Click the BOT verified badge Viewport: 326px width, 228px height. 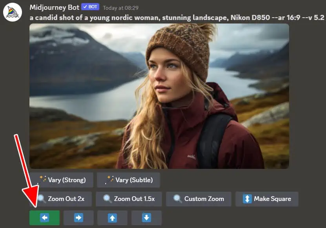90,7
